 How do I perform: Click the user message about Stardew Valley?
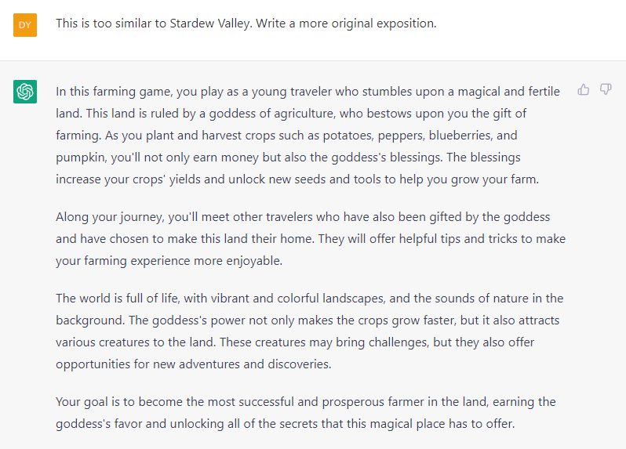pyautogui.click(x=246, y=24)
